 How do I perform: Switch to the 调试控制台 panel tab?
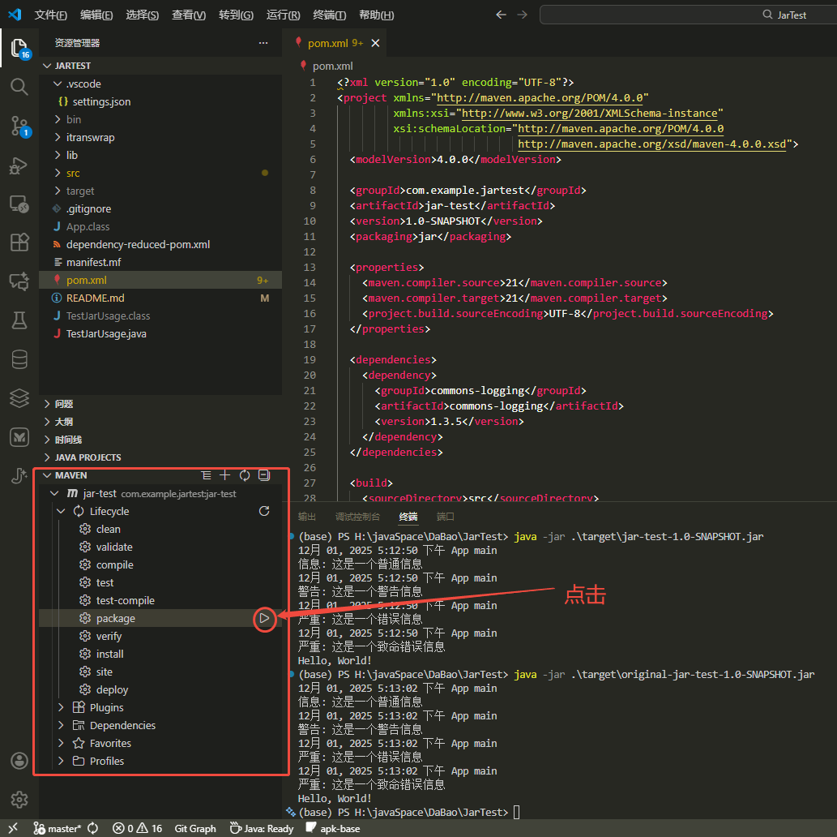pyautogui.click(x=357, y=517)
